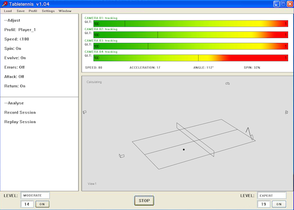Screen dimensions: 294x210
Task: Select the camera icon at right edge
Action: pyautogui.click(x=286, y=112)
